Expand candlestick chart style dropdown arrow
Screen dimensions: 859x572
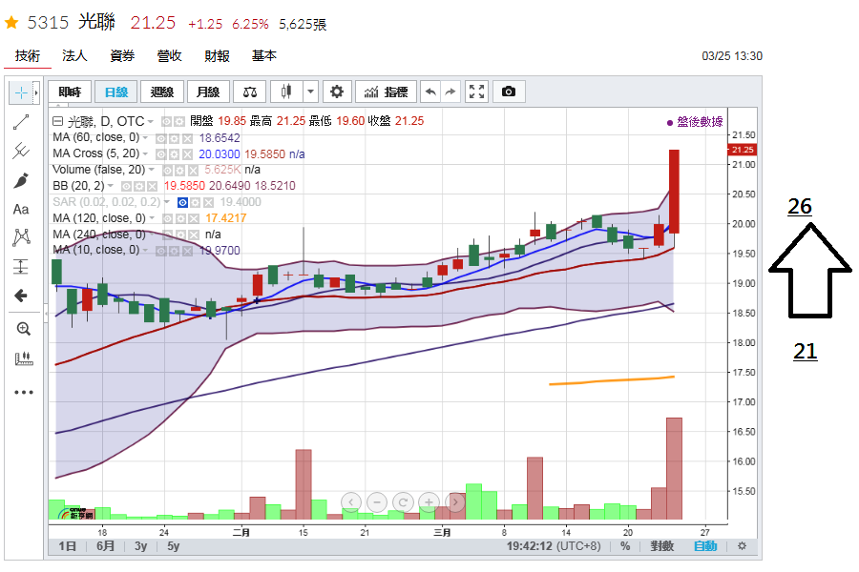310,92
